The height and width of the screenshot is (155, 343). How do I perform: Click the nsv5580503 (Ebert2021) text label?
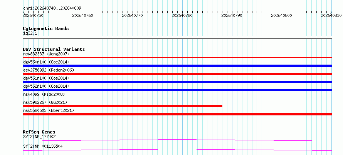[49, 110]
